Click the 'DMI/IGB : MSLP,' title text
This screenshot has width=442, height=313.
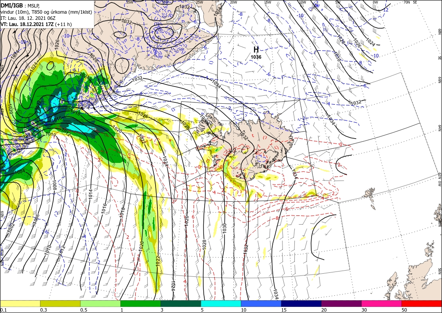click(19, 5)
